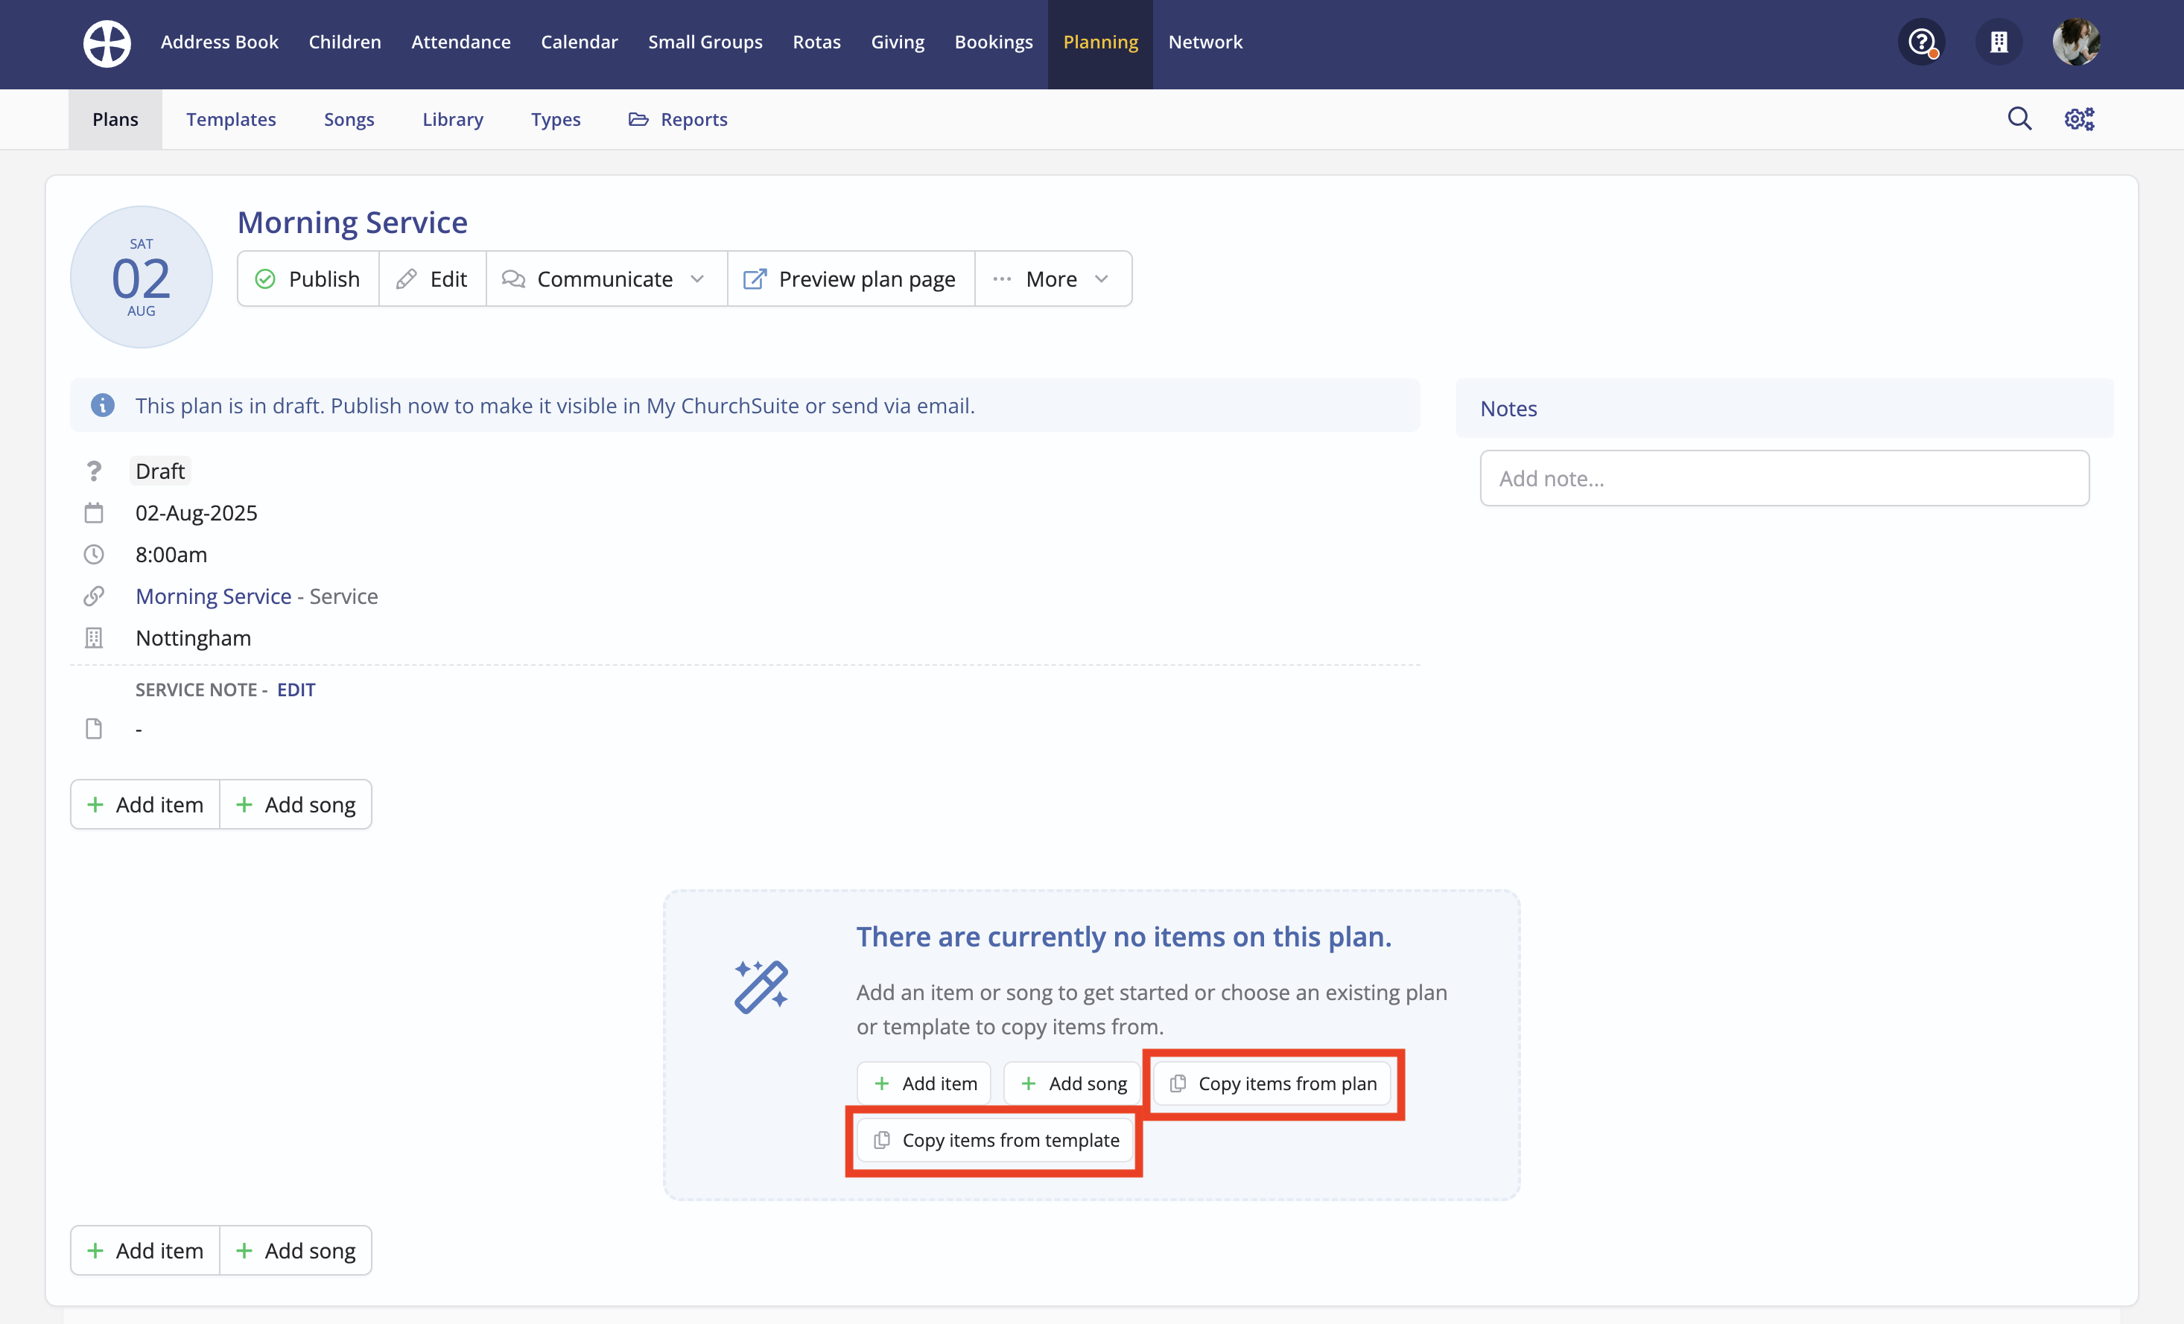Click EDIT next to Service Note

[x=296, y=690]
